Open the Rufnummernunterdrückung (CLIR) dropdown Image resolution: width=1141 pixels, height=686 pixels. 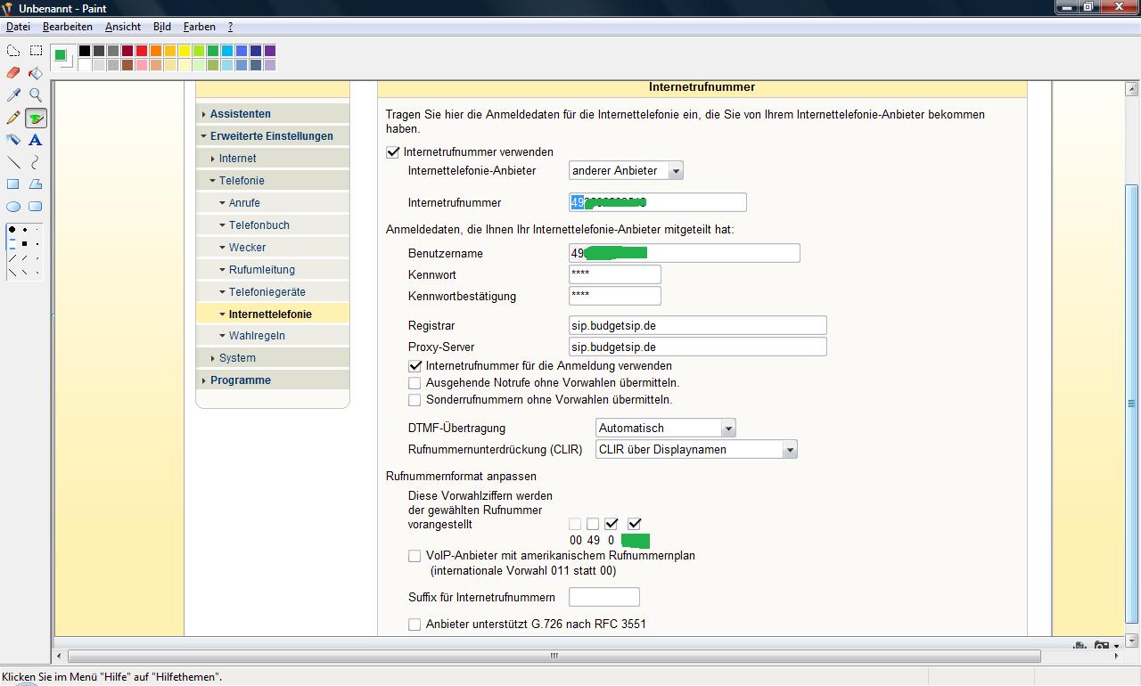tap(789, 450)
